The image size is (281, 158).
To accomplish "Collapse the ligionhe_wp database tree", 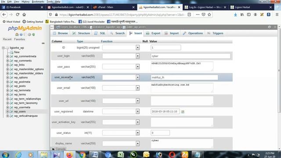I will pyautogui.click(x=3, y=48).
